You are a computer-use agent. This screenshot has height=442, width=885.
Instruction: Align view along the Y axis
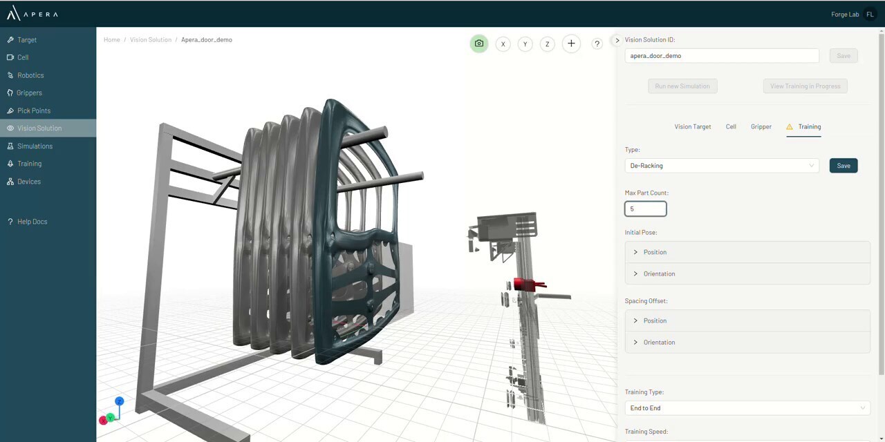coord(525,44)
